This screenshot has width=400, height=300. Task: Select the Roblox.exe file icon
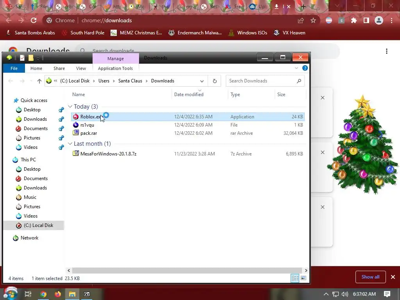pos(76,116)
